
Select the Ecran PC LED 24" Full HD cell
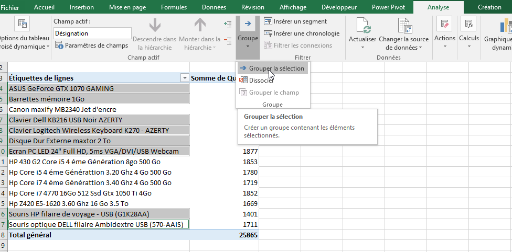99,151
